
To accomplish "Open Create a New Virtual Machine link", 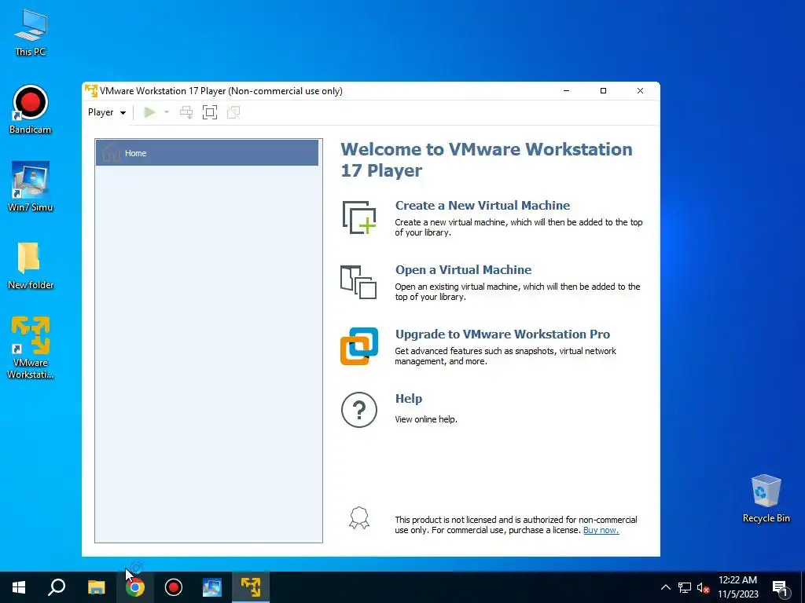I will [482, 205].
